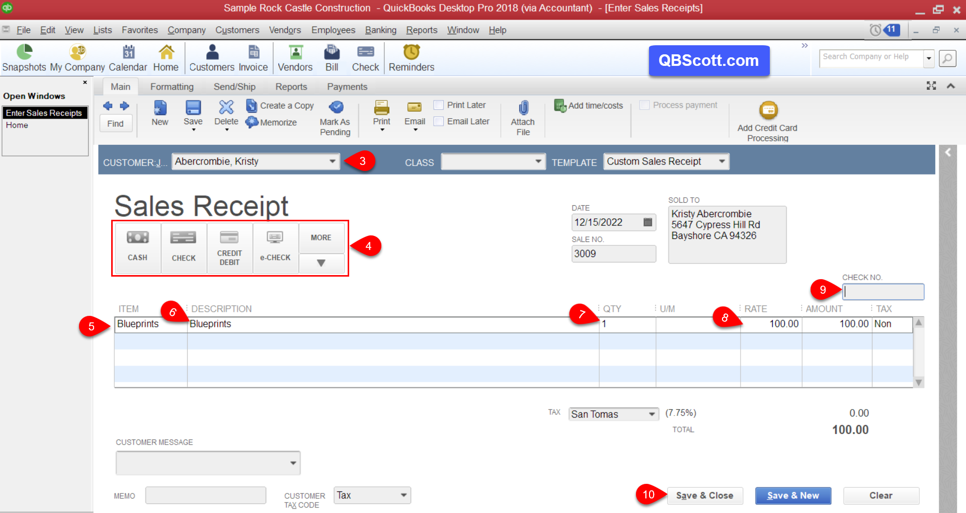
Task: Enable the Print Later checkbox
Action: pyautogui.click(x=439, y=105)
